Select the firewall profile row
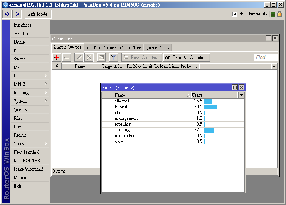286x205 pixels. point(173,107)
